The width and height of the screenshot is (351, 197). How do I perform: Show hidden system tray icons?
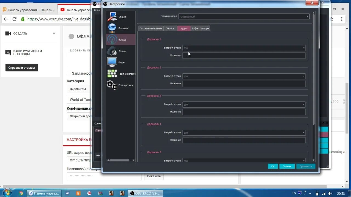pyautogui.click(x=310, y=193)
